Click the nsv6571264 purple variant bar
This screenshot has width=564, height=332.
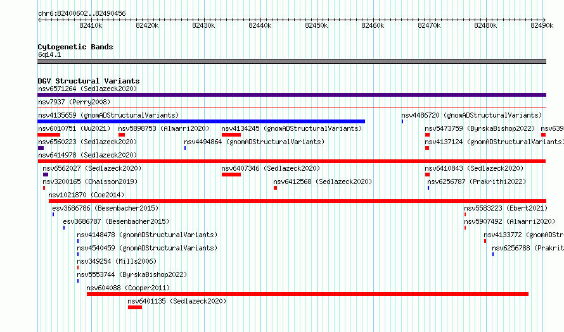click(x=292, y=95)
